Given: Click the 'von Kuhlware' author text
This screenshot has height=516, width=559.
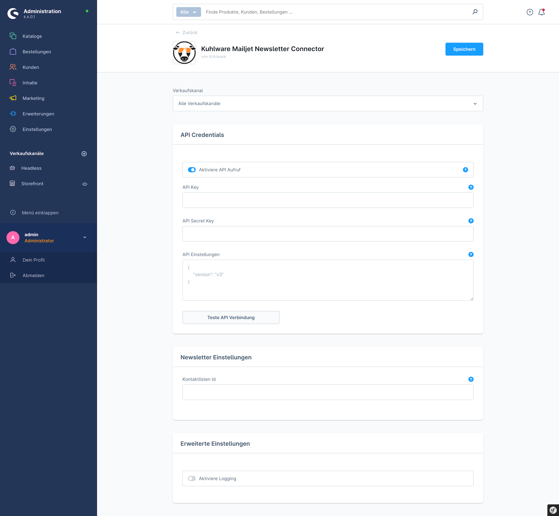Looking at the screenshot, I should (213, 56).
